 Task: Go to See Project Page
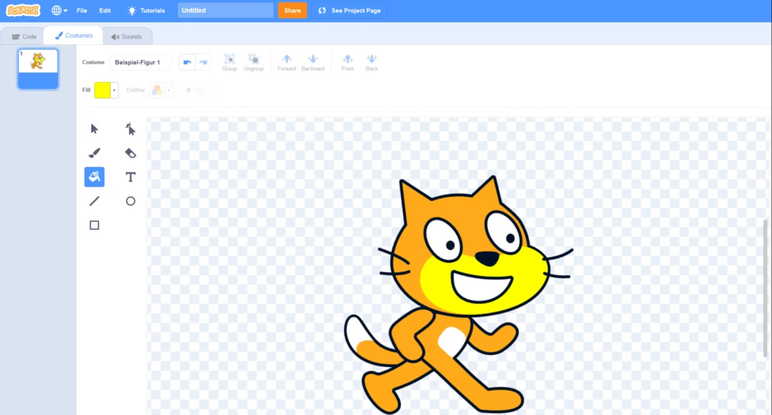349,10
